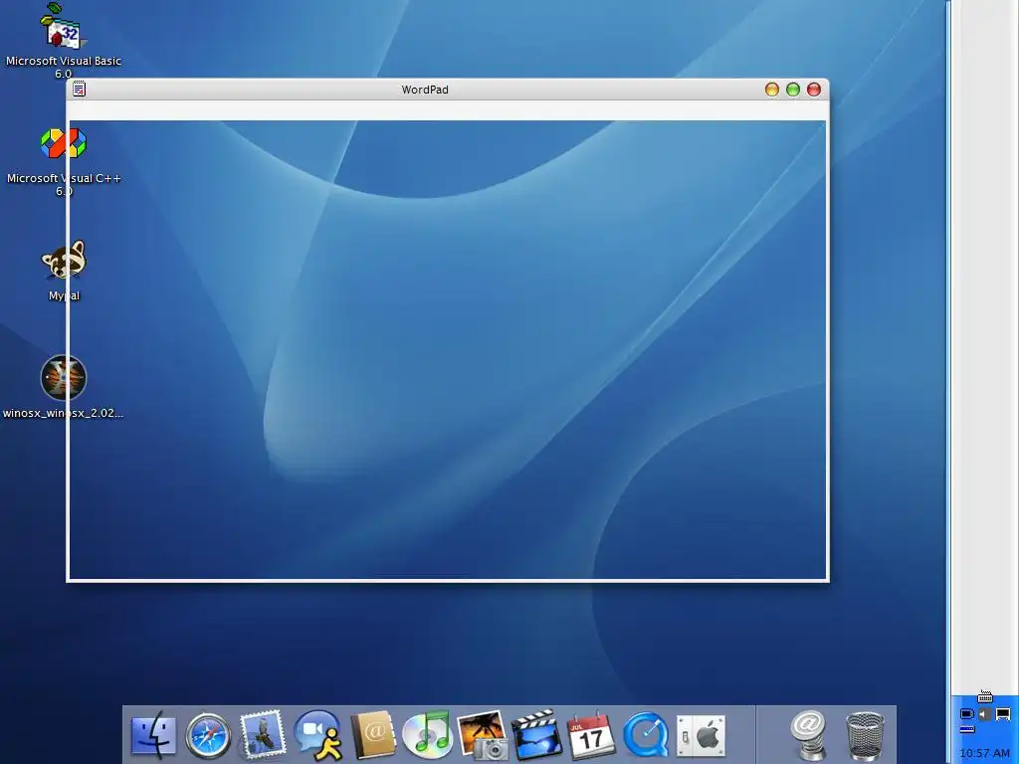Screen dimensions: 1019x764
Task: Select the Mypal raccoon desktop icon
Action: point(63,260)
